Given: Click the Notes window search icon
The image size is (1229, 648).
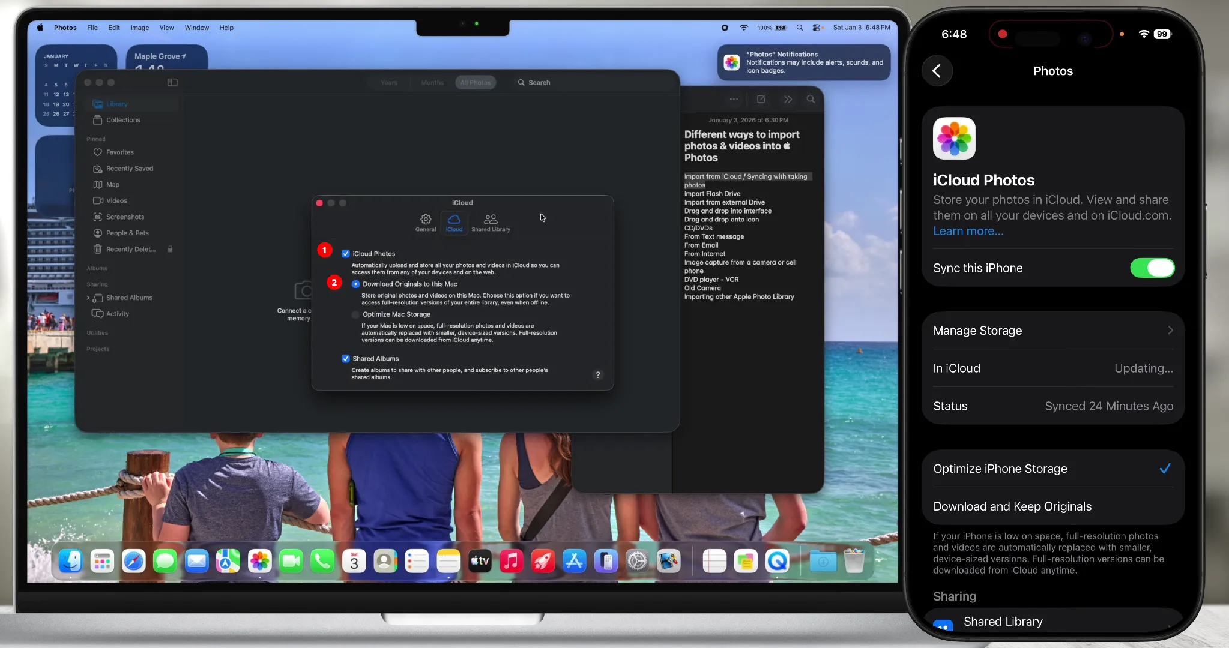Looking at the screenshot, I should (811, 99).
